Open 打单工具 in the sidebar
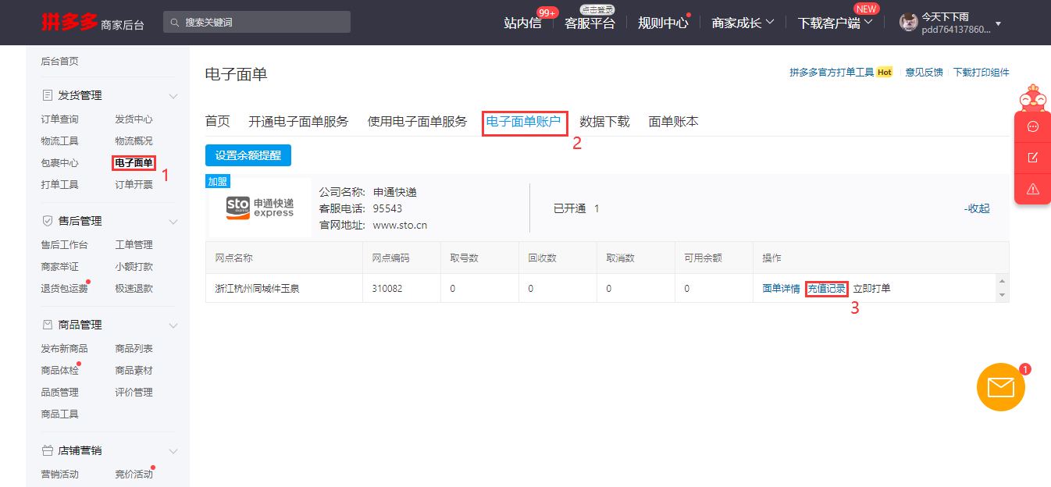Viewport: 1051px width, 487px height. point(60,185)
